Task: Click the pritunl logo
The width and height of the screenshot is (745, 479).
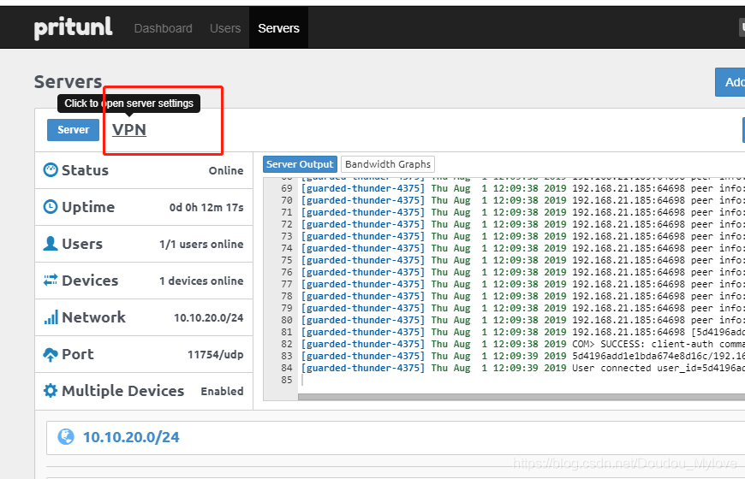Action: tap(73, 27)
